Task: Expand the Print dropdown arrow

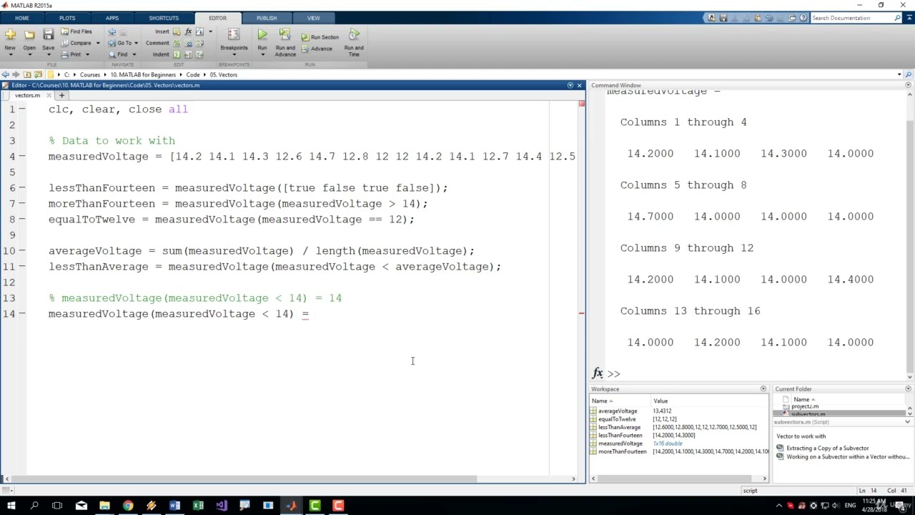Action: pyautogui.click(x=87, y=54)
